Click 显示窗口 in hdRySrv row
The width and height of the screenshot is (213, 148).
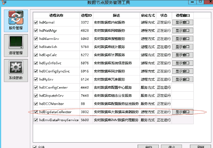click(183, 79)
